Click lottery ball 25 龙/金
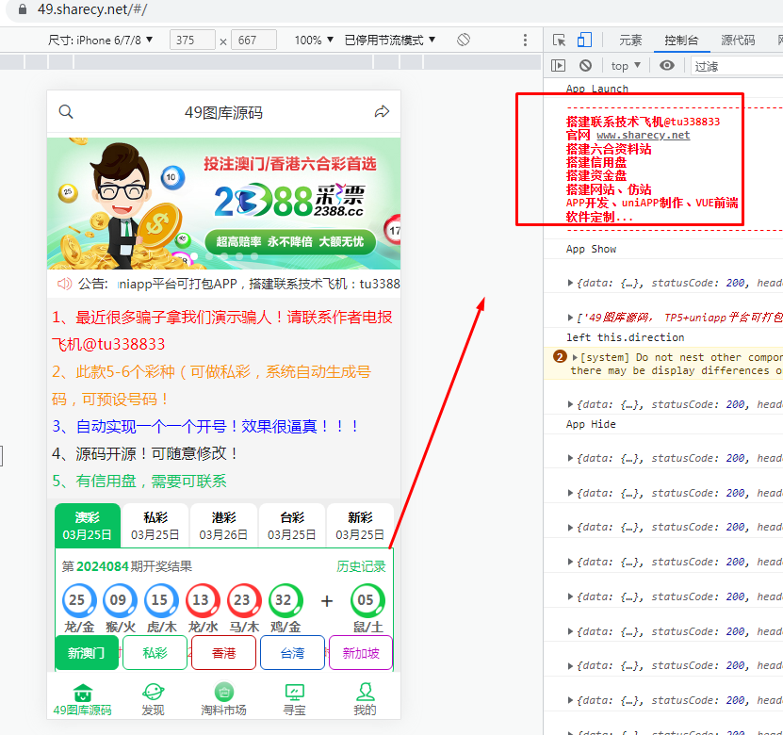 pyautogui.click(x=79, y=600)
